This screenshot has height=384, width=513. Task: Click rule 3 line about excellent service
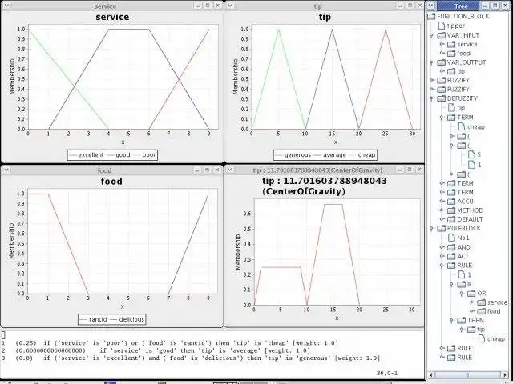(198, 358)
